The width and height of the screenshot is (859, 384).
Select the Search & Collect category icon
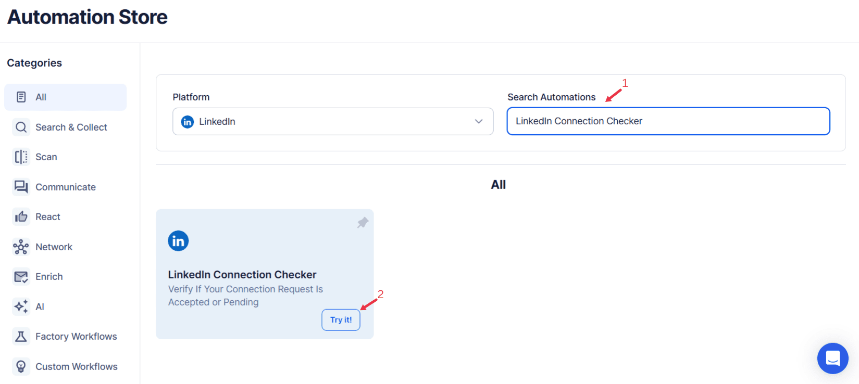point(21,127)
